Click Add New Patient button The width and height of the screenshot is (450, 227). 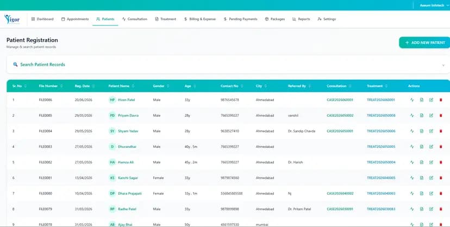click(x=424, y=42)
